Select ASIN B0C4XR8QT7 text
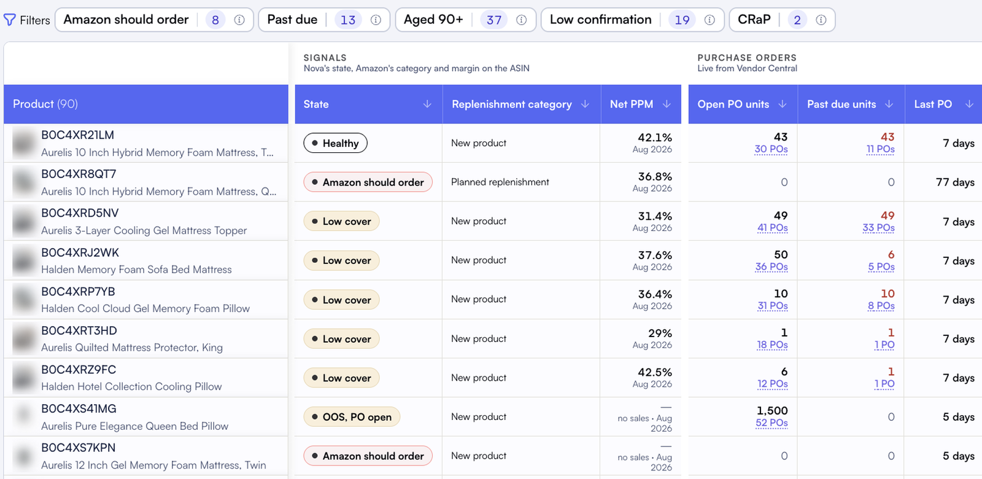982x479 pixels. point(79,174)
